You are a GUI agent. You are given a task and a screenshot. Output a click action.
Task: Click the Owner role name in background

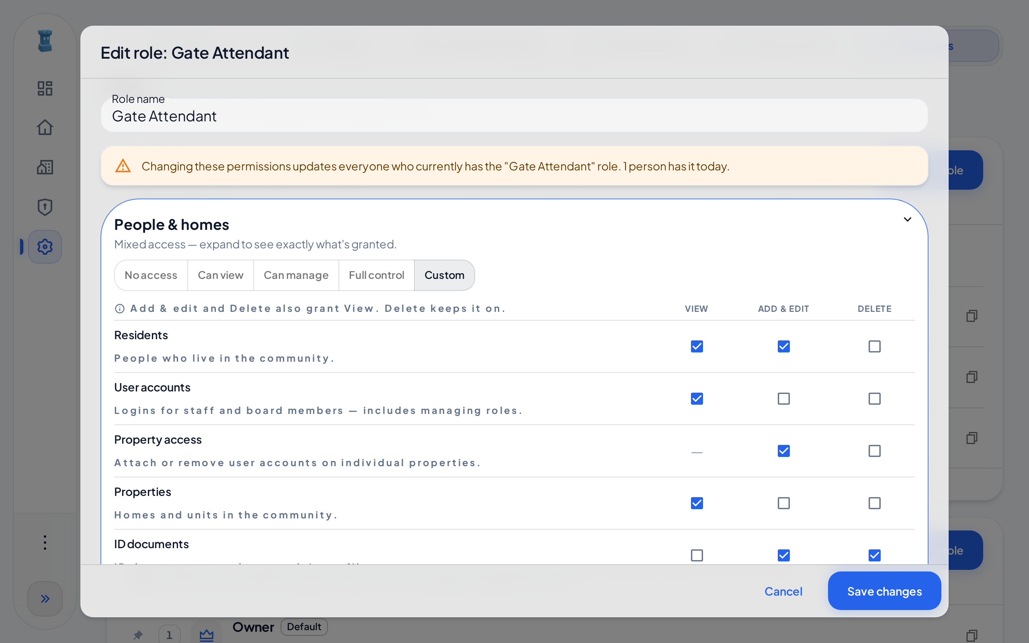click(253, 627)
